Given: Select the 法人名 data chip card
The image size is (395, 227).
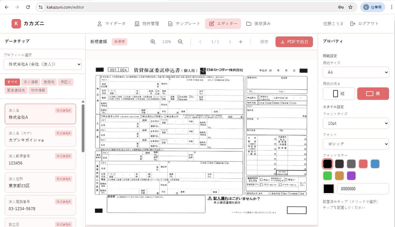Looking at the screenshot, I should [x=40, y=114].
